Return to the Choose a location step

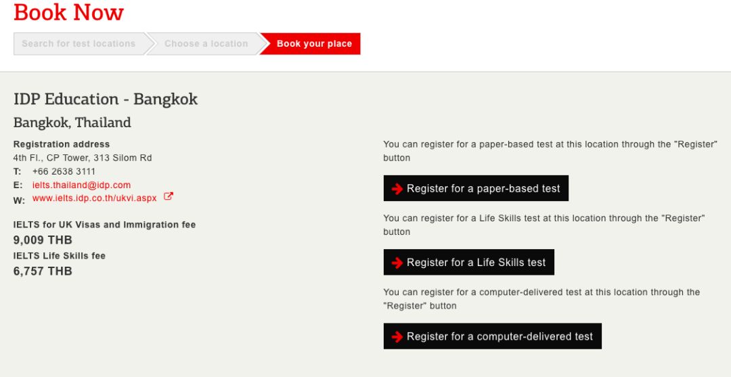pyautogui.click(x=206, y=44)
